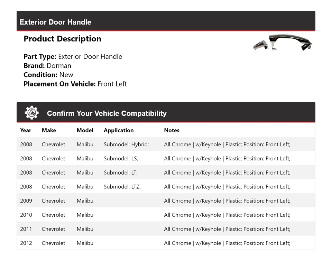This screenshot has width=332, height=261.
Task: Click the Application column header
Action: (x=119, y=130)
